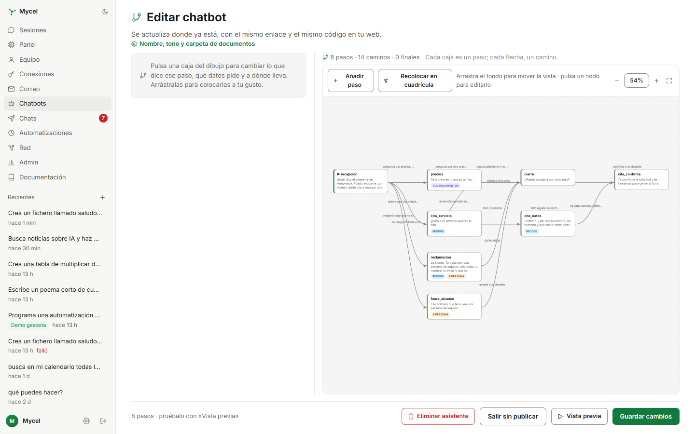
Task: Open Vista previa of chatbot
Action: [579, 416]
